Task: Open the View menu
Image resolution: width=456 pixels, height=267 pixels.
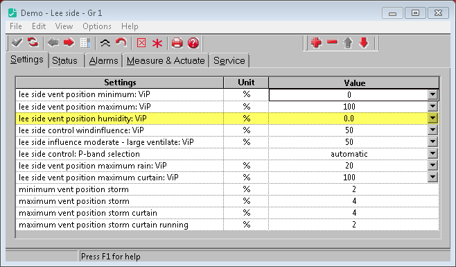Action: [64, 26]
